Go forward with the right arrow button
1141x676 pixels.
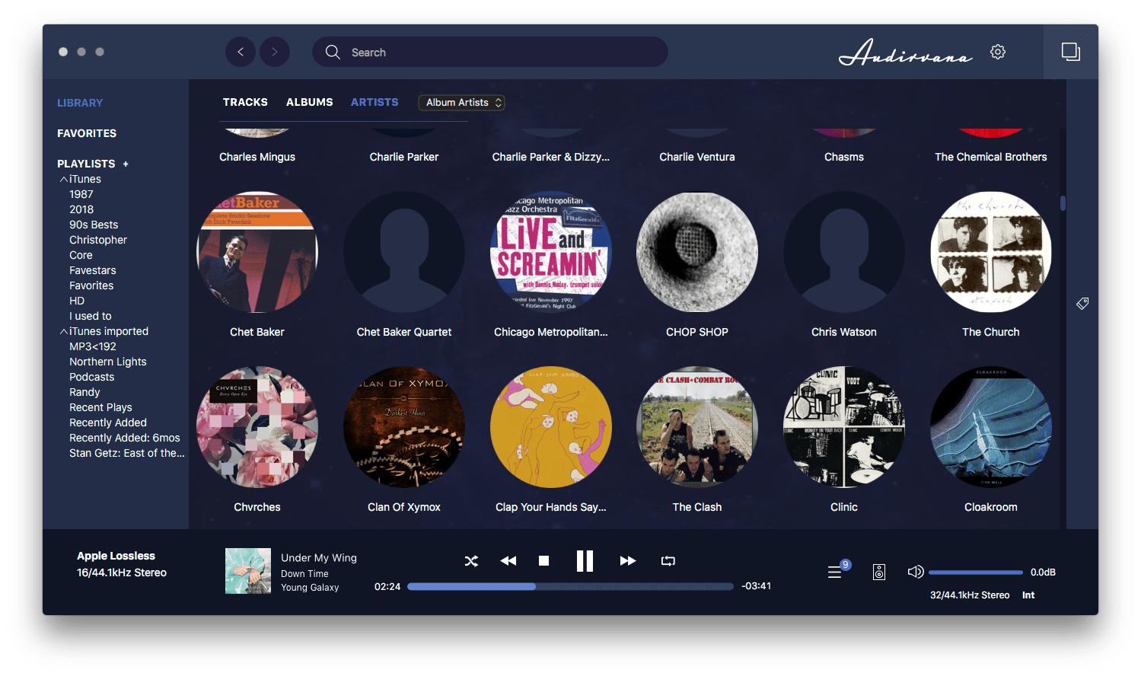tap(275, 52)
